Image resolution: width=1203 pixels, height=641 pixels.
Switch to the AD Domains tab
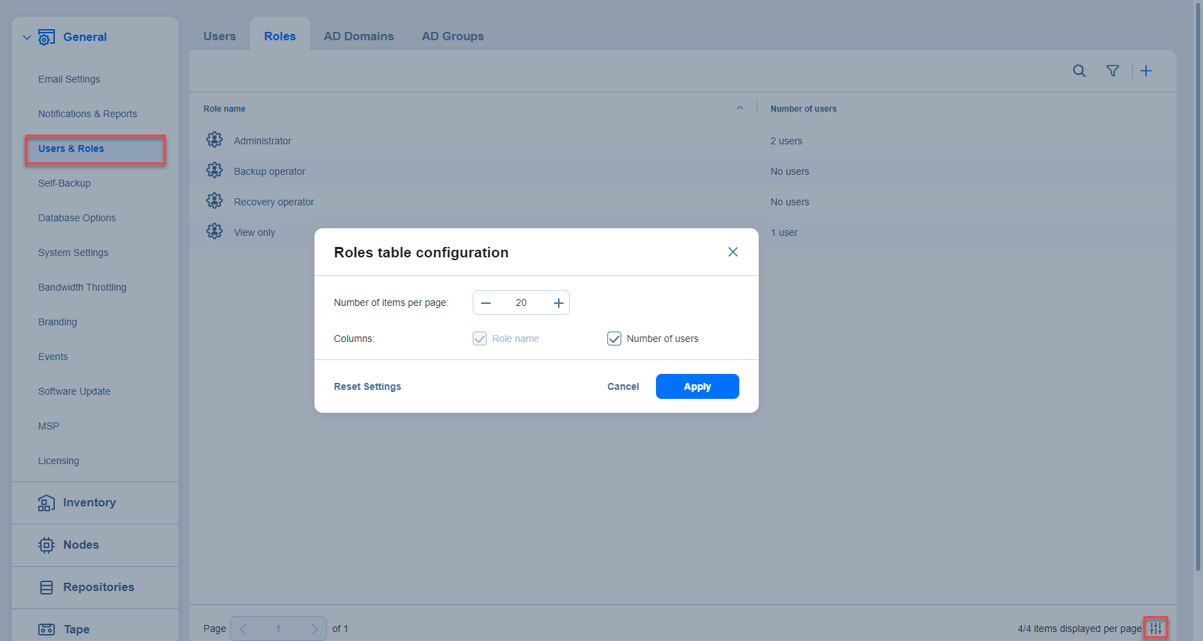click(358, 36)
